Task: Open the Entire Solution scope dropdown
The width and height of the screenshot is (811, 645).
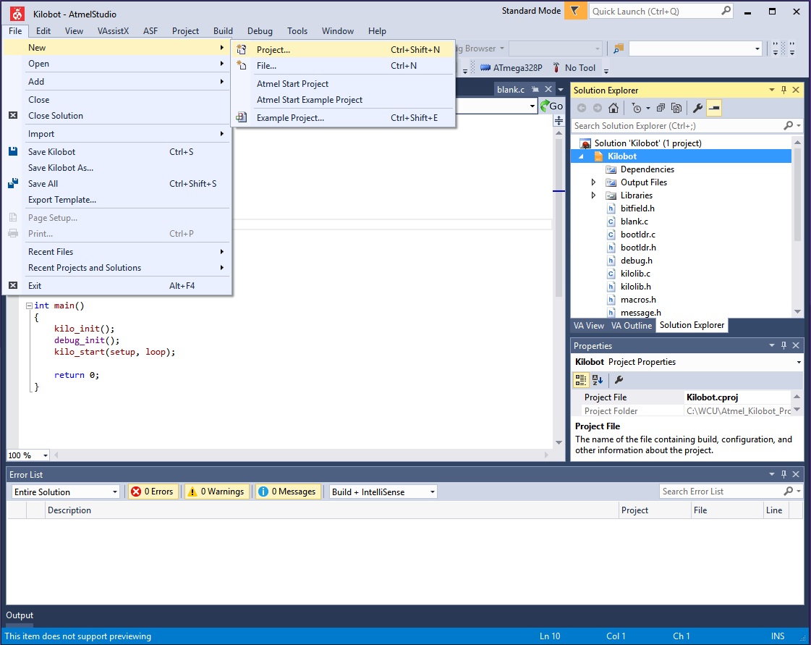Action: point(66,492)
